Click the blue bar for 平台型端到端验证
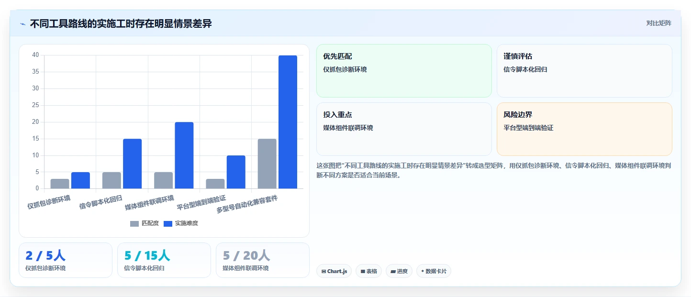This screenshot has width=691, height=297. (236, 172)
